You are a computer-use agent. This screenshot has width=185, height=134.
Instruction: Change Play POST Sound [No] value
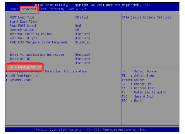tap(78, 26)
